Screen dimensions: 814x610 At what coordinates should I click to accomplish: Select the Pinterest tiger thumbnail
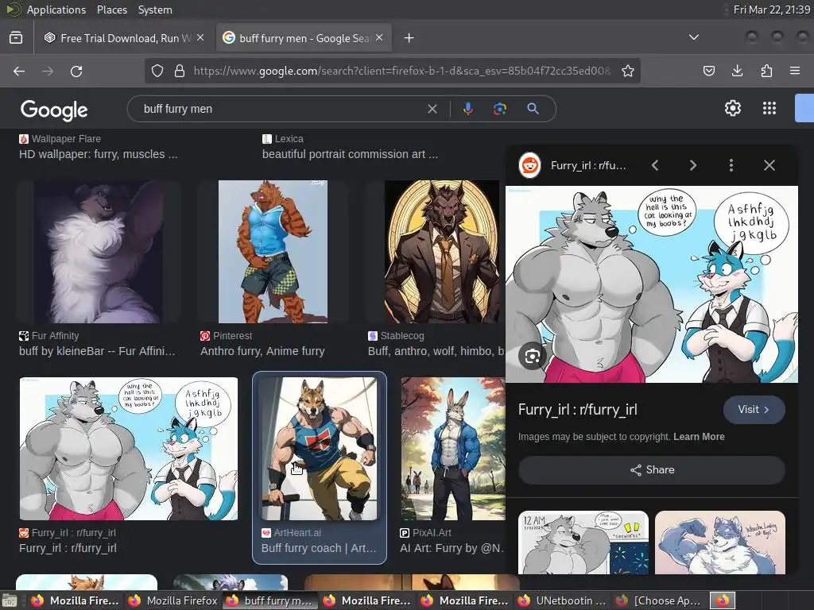pos(273,252)
